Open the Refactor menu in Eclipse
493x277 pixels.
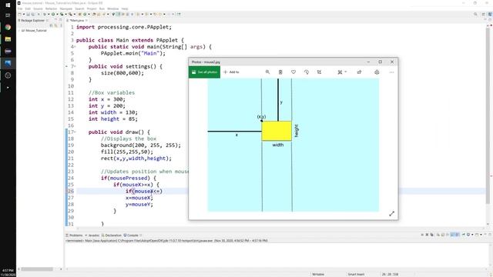[52, 8]
